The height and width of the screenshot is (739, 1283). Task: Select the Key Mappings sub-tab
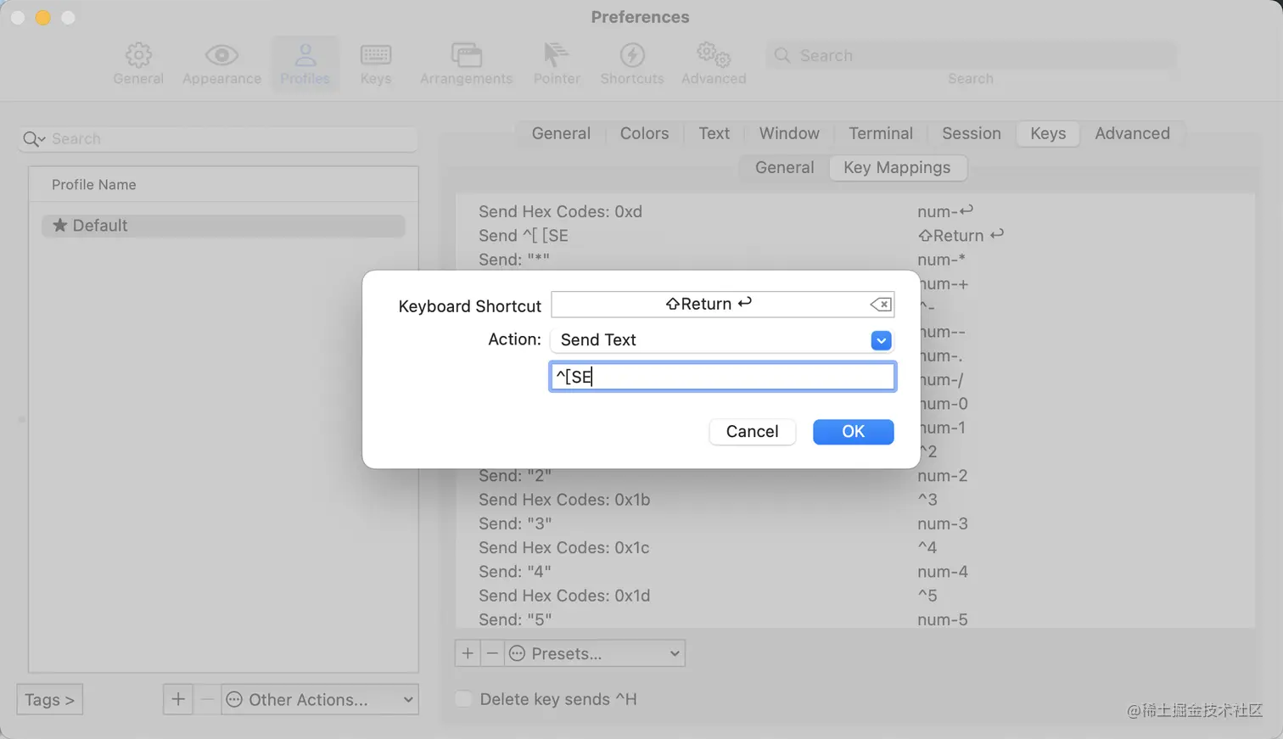tap(897, 167)
